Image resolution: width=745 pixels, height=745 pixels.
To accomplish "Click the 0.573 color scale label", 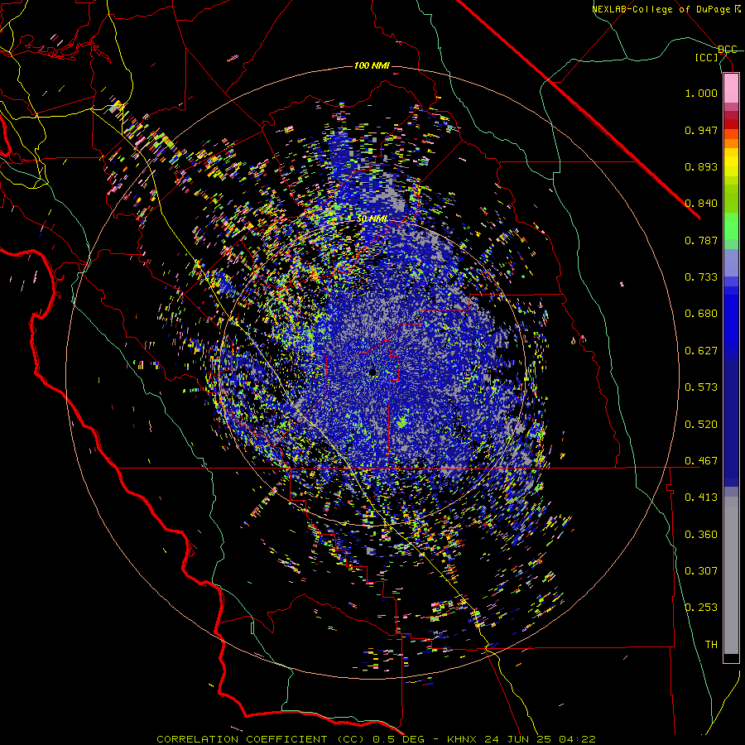I will click(701, 387).
